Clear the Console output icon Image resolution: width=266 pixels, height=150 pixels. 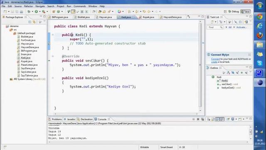click(209, 119)
